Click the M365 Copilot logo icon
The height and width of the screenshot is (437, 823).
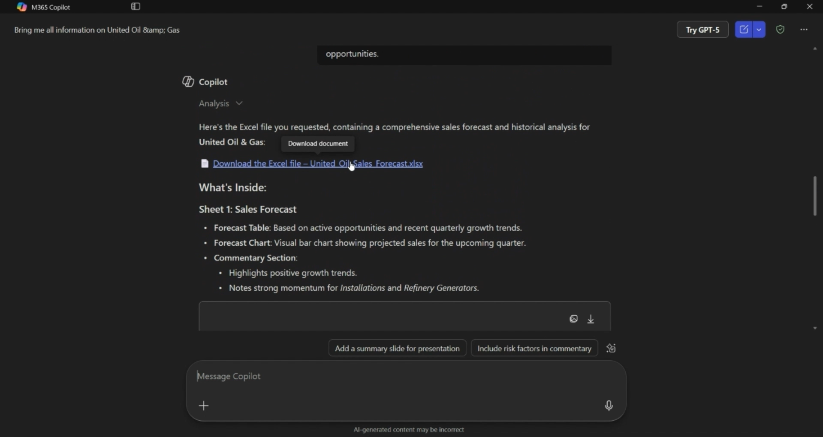pos(21,7)
